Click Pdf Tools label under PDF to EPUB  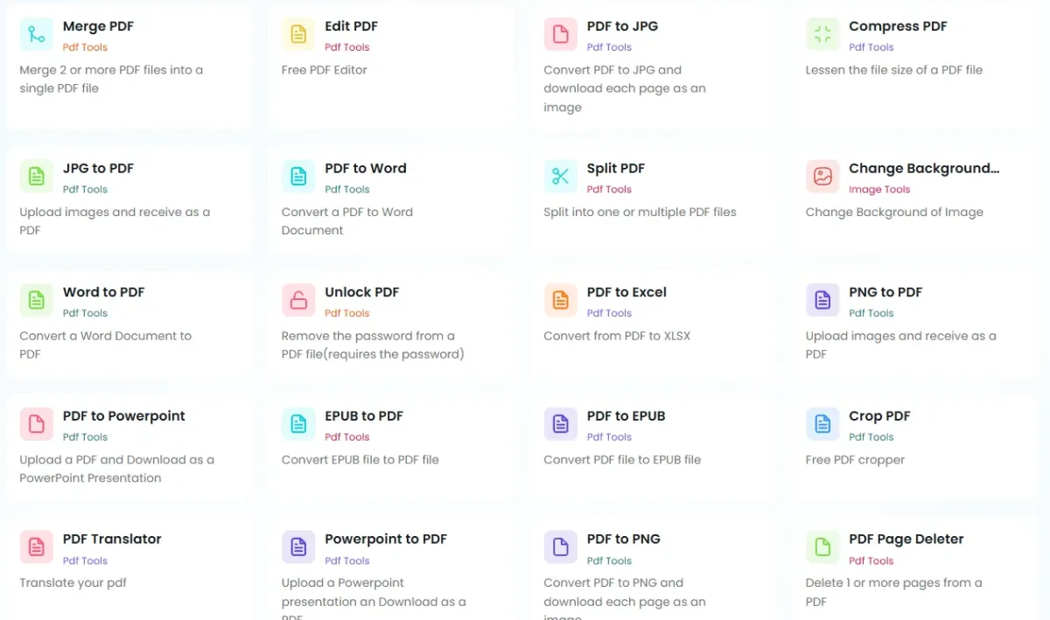pos(609,437)
